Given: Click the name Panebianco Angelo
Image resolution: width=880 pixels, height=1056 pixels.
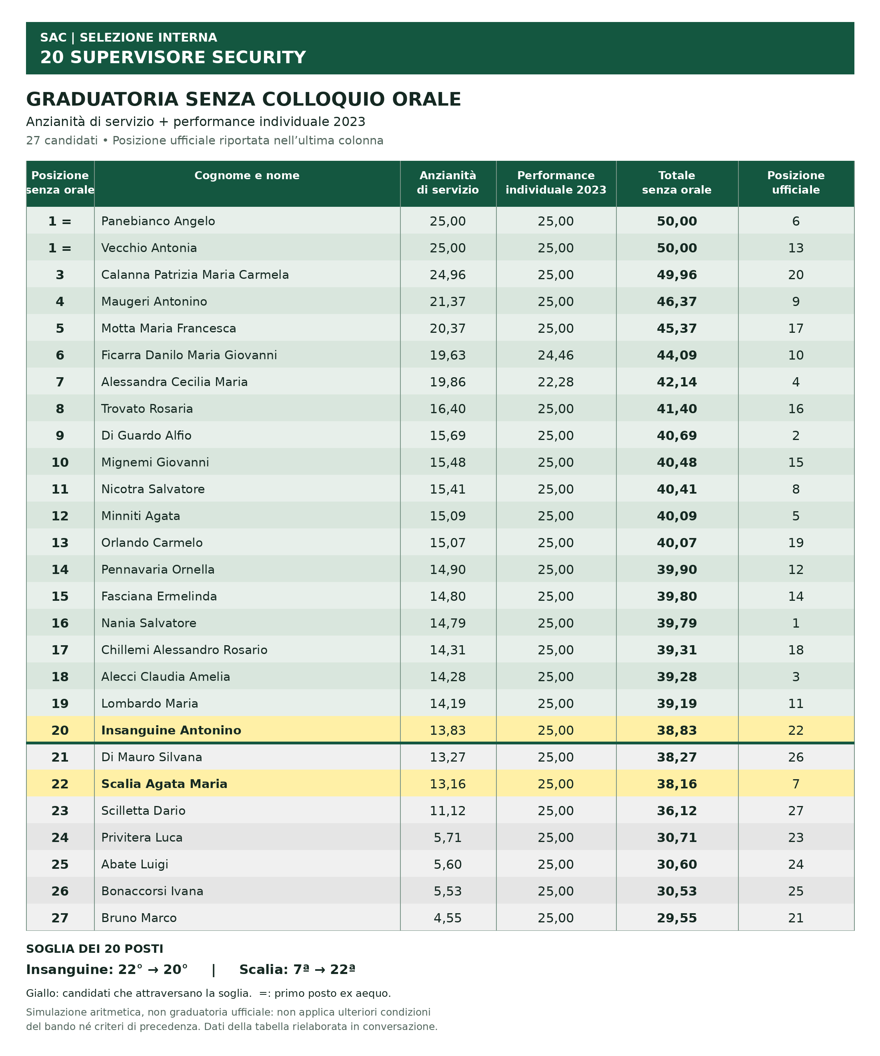Looking at the screenshot, I should coord(158,221).
